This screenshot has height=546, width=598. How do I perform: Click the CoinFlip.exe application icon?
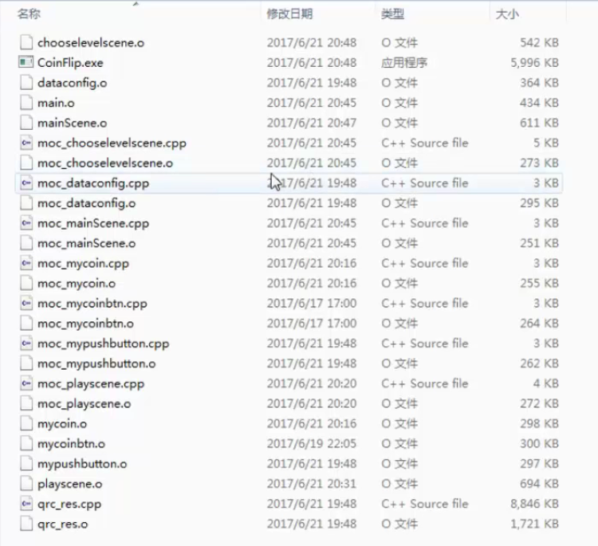(x=26, y=62)
